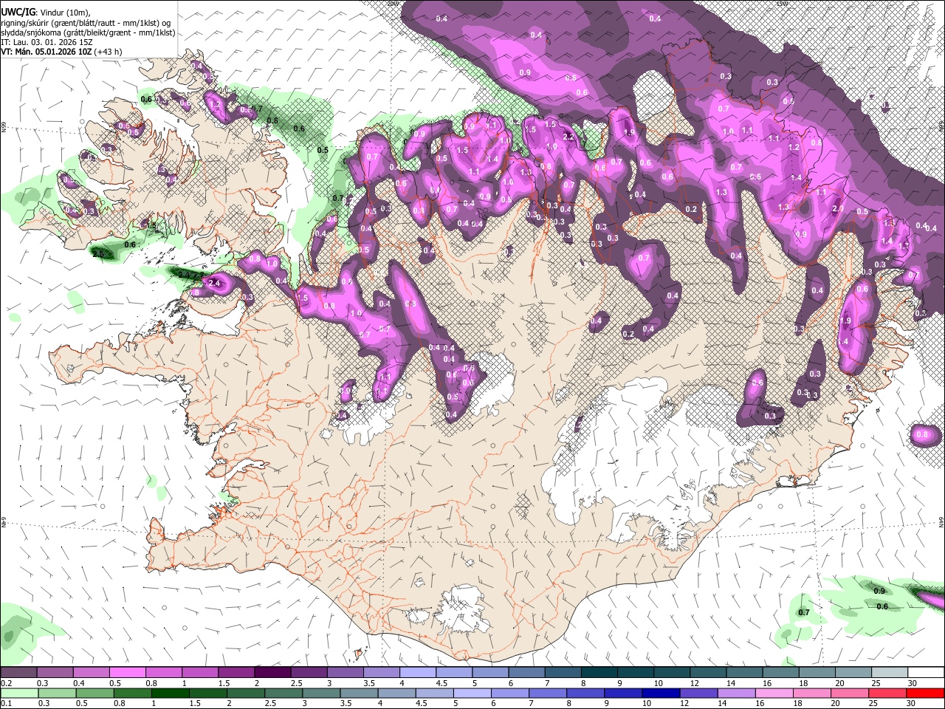The height and width of the screenshot is (709, 945).
Task: Click the darkest purple 2–2.5 snow scale swatch
Action: coord(272,673)
